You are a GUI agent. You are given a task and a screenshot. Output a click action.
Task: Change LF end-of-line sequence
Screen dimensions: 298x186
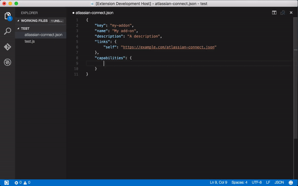[268, 182]
